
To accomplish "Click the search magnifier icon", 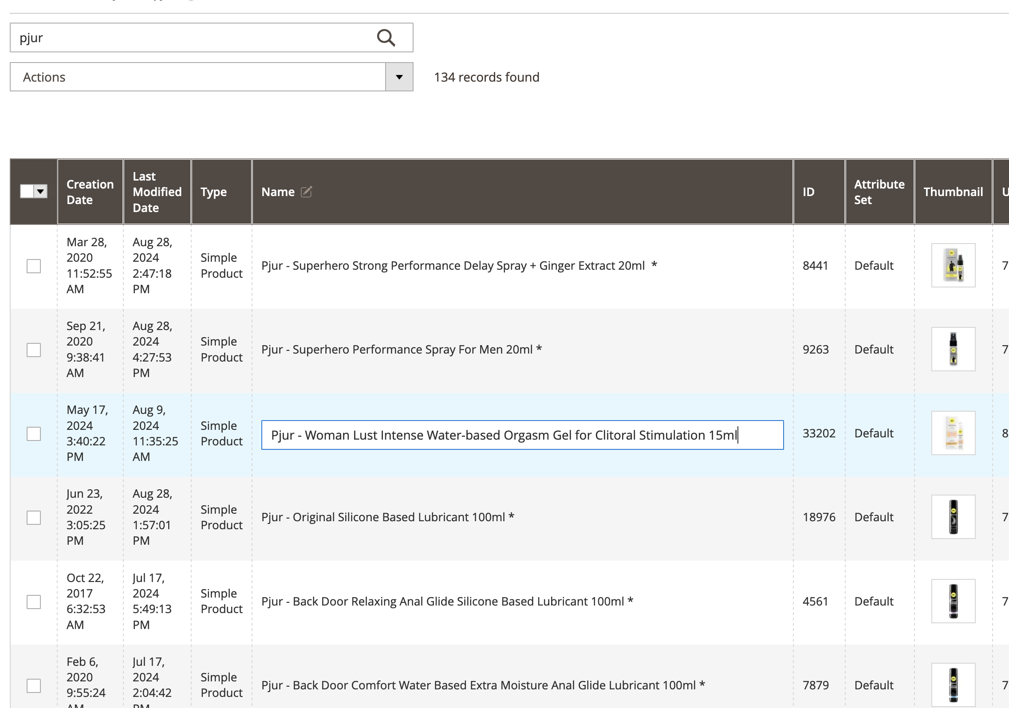I will point(386,38).
